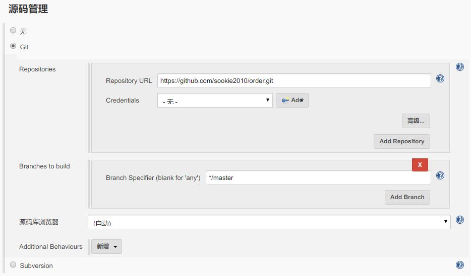Expand the 源码库浏览器 dropdown list

(x=269, y=222)
